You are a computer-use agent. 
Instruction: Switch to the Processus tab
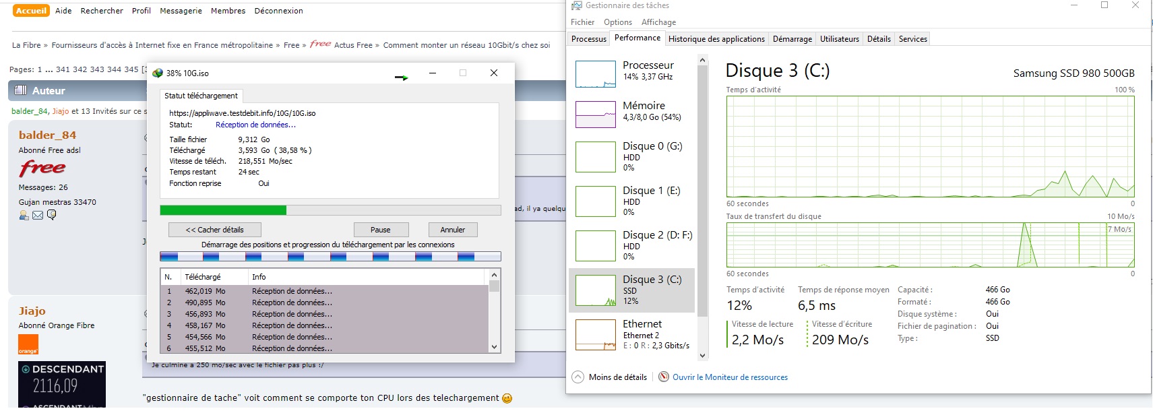point(588,39)
